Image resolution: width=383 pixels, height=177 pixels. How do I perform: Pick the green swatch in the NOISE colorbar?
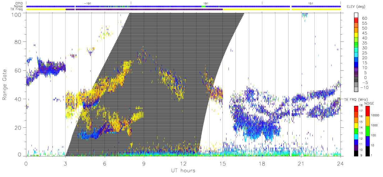[368, 131]
